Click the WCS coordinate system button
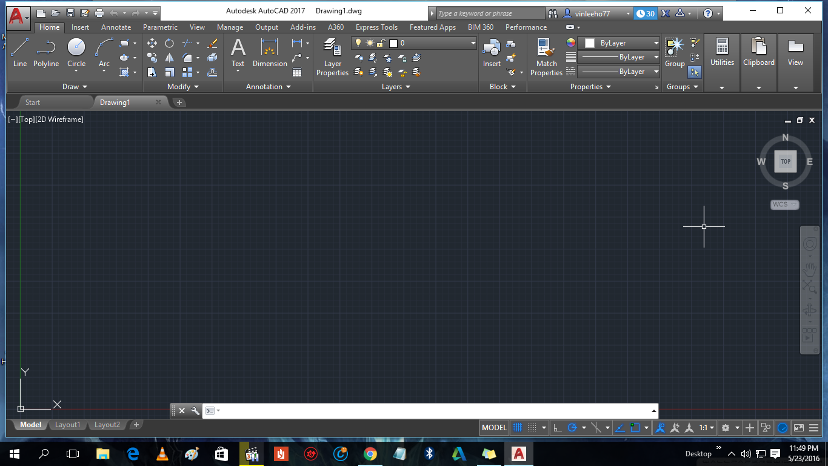Viewport: 828px width, 466px height. click(x=784, y=204)
